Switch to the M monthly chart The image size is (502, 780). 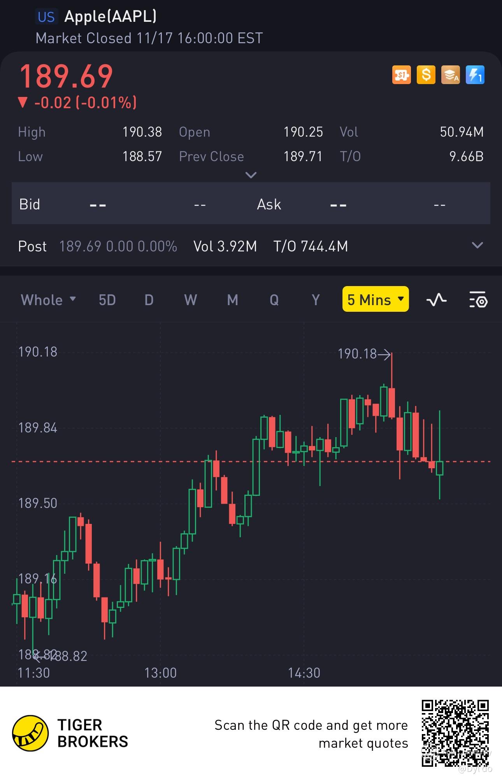pos(232,300)
